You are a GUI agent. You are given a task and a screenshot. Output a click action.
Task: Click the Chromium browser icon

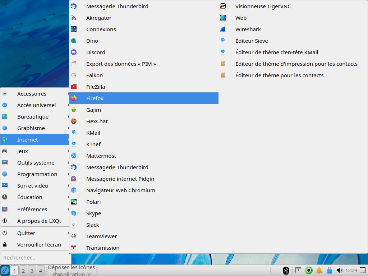(74, 190)
